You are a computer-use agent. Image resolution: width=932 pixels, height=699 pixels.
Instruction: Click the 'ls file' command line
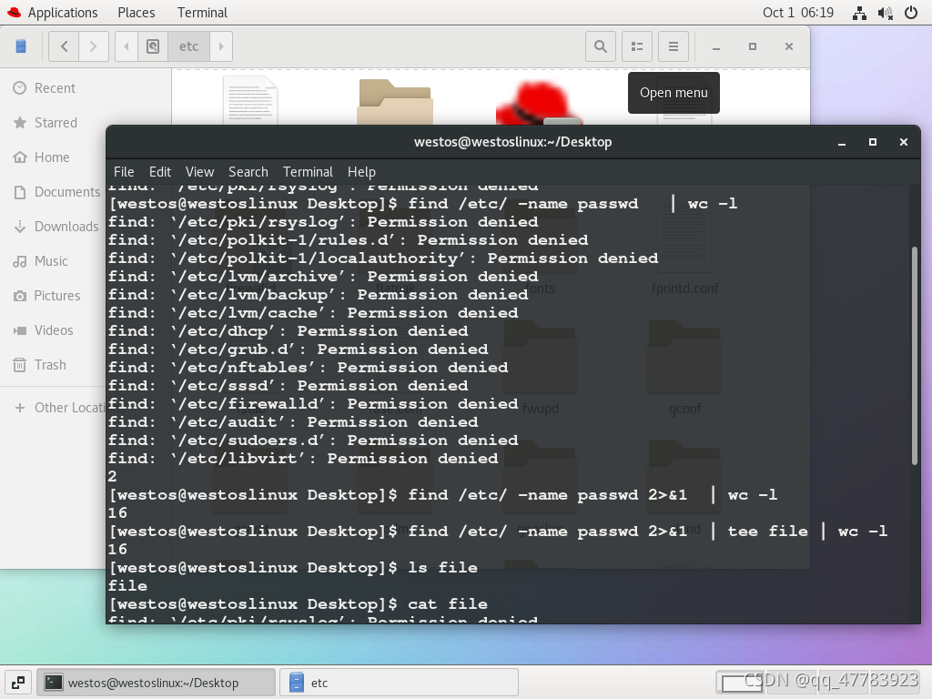click(293, 568)
